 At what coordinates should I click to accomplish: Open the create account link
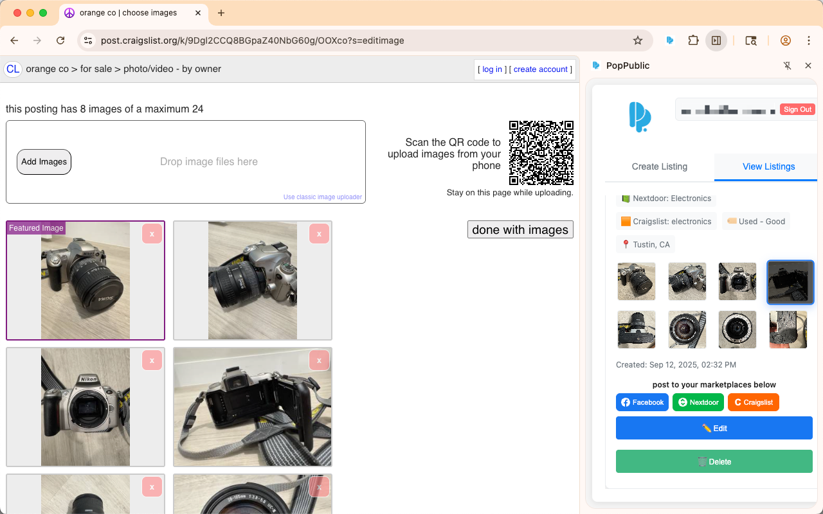541,69
